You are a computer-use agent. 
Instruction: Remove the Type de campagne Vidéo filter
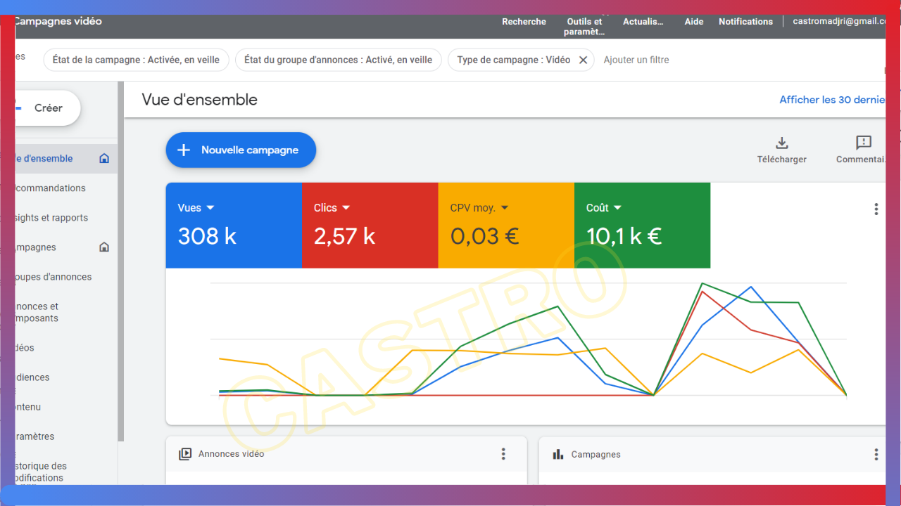tap(583, 60)
